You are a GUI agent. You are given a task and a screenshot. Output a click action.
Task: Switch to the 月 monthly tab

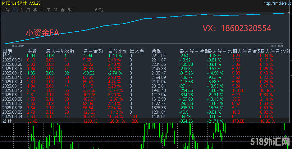[x=28, y=10]
